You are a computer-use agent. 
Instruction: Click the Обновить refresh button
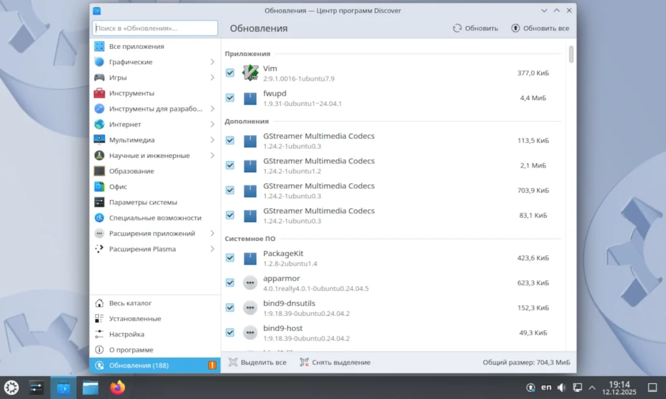475,29
